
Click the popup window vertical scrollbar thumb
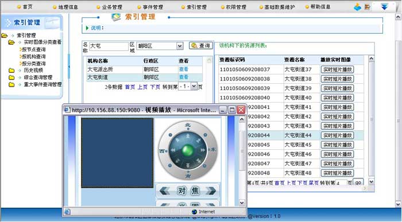[x=242, y=151]
